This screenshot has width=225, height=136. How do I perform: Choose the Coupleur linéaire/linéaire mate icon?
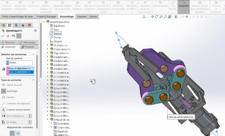tap(4, 110)
